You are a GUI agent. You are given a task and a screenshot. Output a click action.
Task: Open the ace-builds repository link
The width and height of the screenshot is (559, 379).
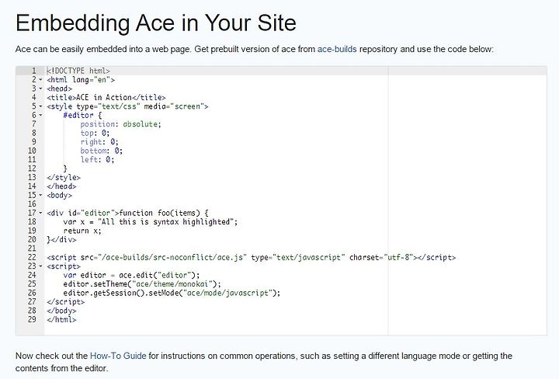point(337,49)
